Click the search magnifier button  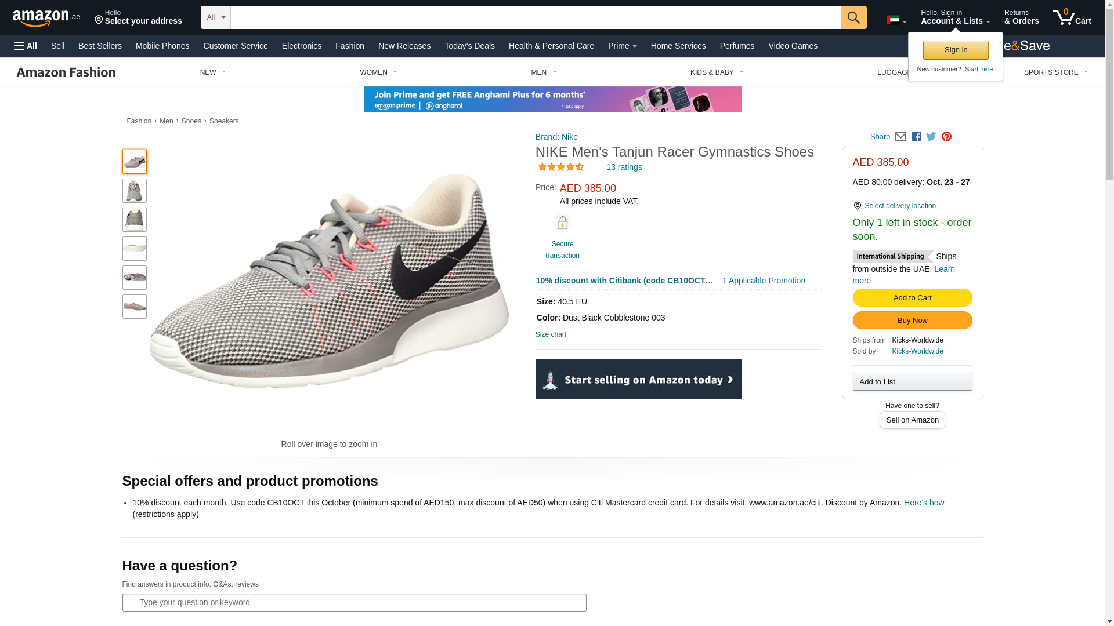click(853, 17)
